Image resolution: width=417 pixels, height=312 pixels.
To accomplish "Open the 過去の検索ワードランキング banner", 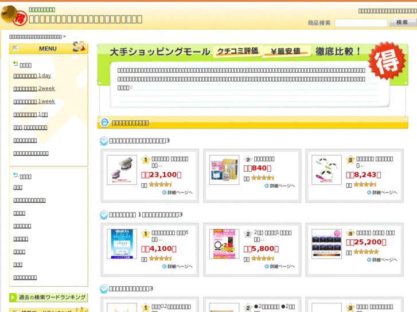I will pyautogui.click(x=49, y=297).
